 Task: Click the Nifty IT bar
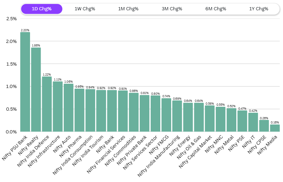(x=253, y=122)
